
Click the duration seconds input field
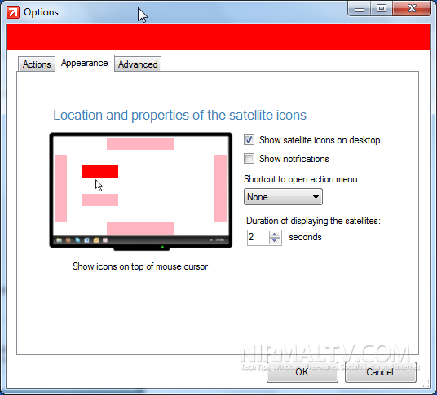click(x=258, y=238)
